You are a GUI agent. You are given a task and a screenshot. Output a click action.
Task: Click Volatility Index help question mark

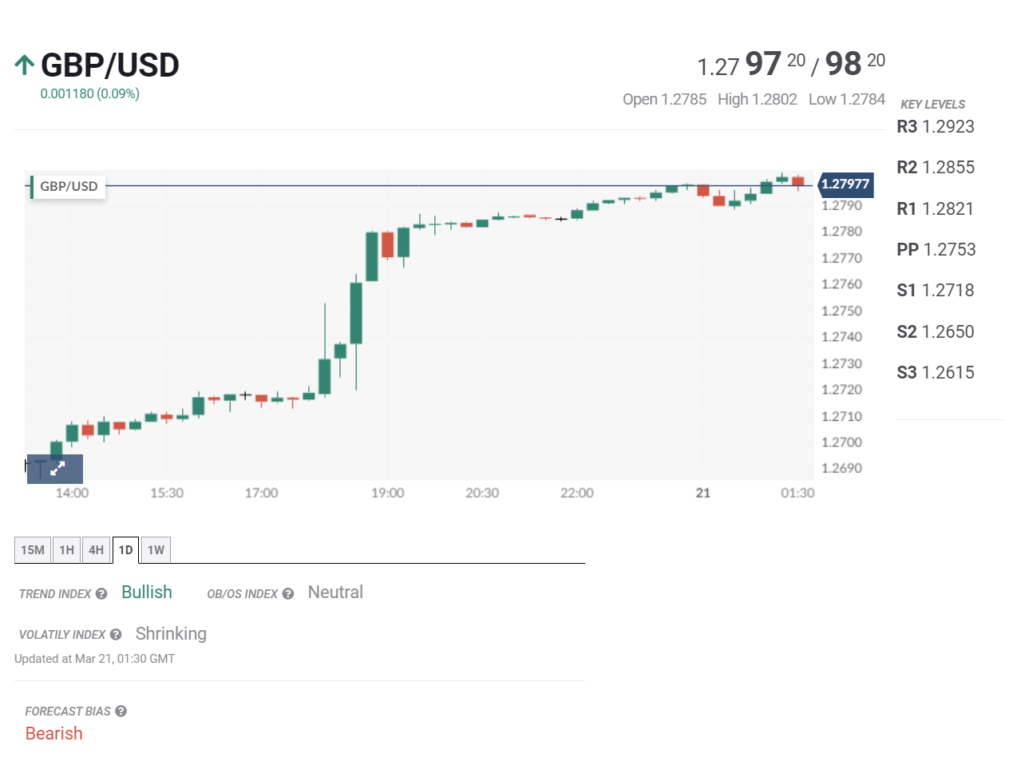point(116,635)
